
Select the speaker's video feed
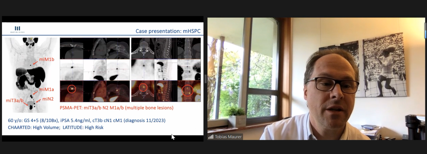[x=316, y=78]
